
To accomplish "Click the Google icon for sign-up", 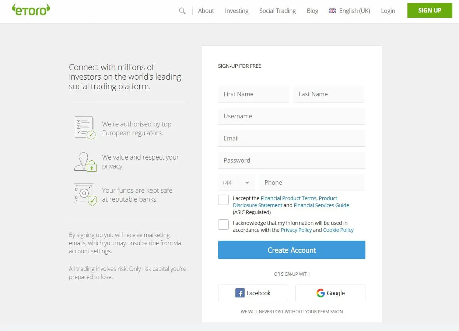I will pos(320,293).
